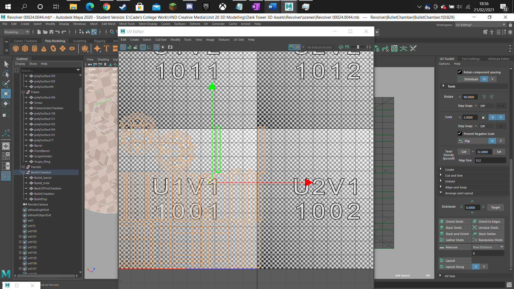Toggle checker map display in UV Editor
This screenshot has width=514, height=289.
[x=298, y=47]
